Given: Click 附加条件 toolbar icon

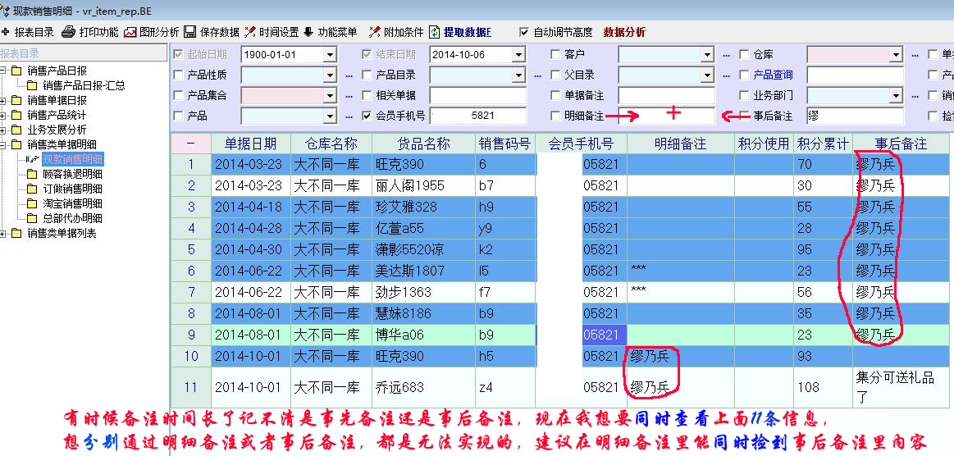Looking at the screenshot, I should click(375, 32).
